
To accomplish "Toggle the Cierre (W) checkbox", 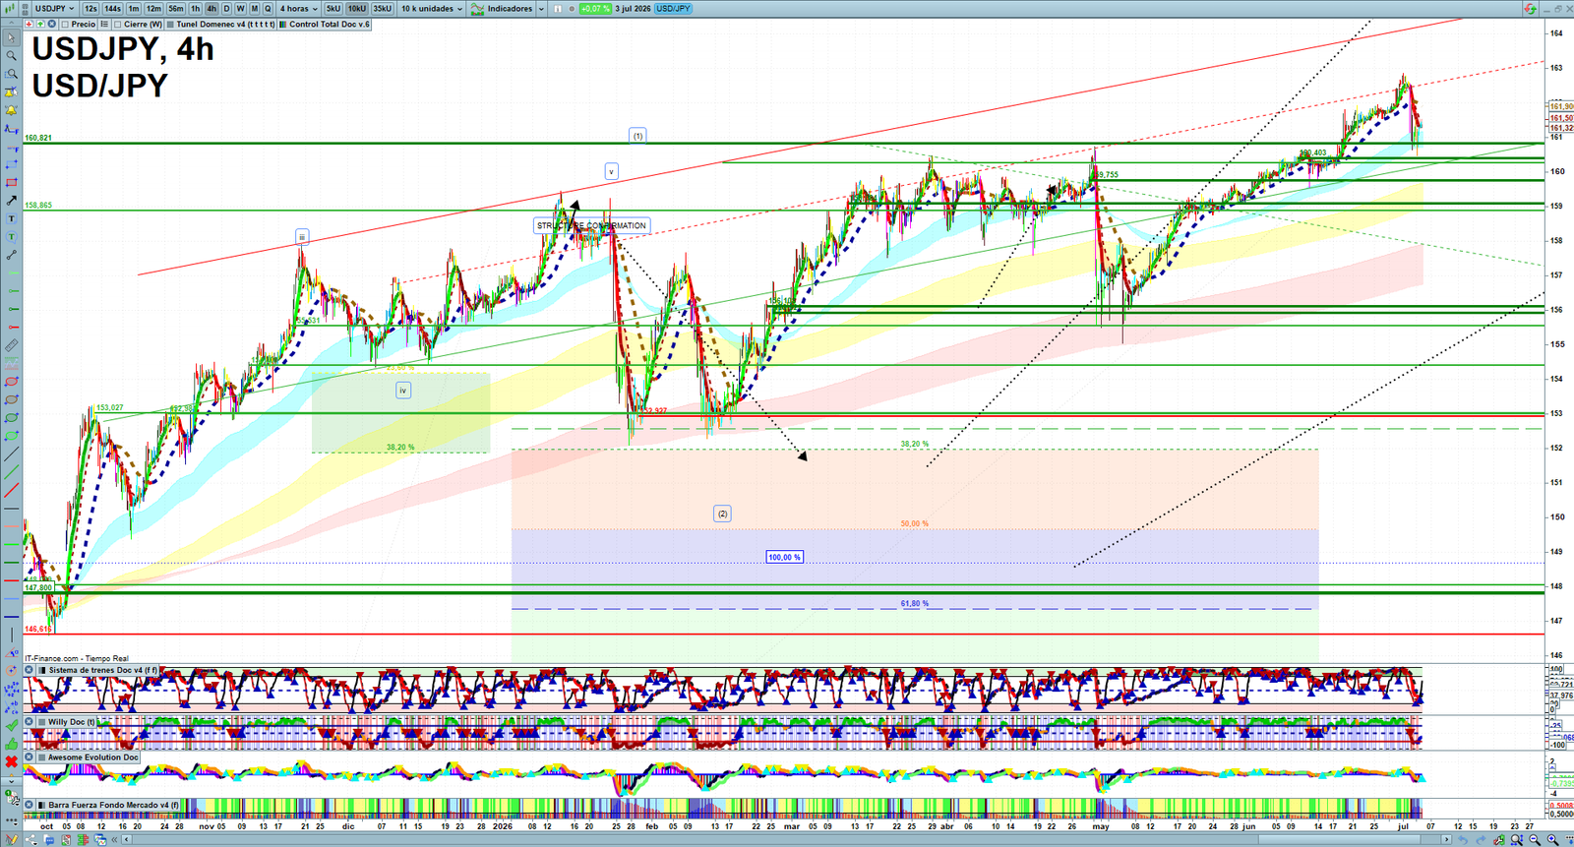I will tap(118, 24).
